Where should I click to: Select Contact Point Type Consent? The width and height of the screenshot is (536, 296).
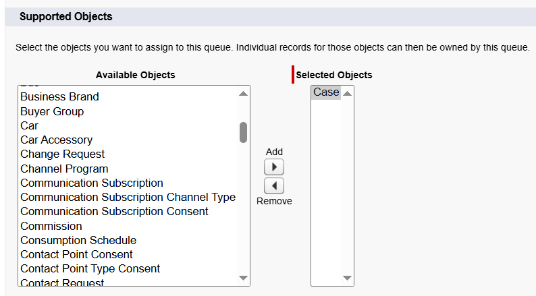pos(90,268)
